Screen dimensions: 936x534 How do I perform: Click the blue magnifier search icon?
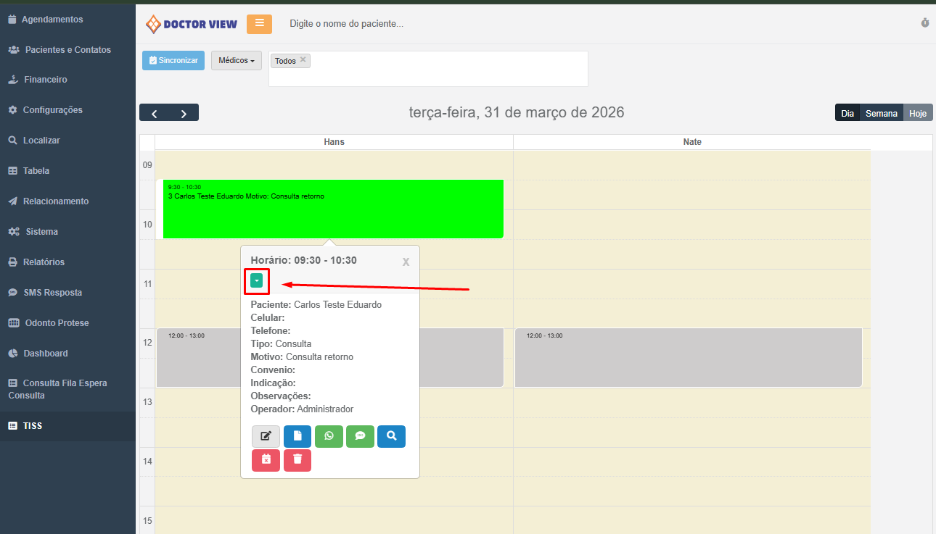point(391,436)
